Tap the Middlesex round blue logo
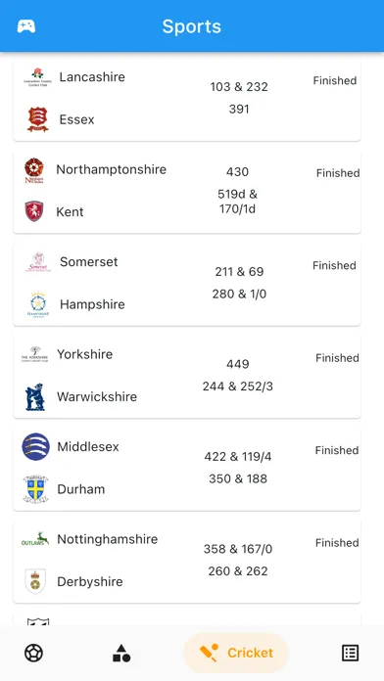 [35, 446]
